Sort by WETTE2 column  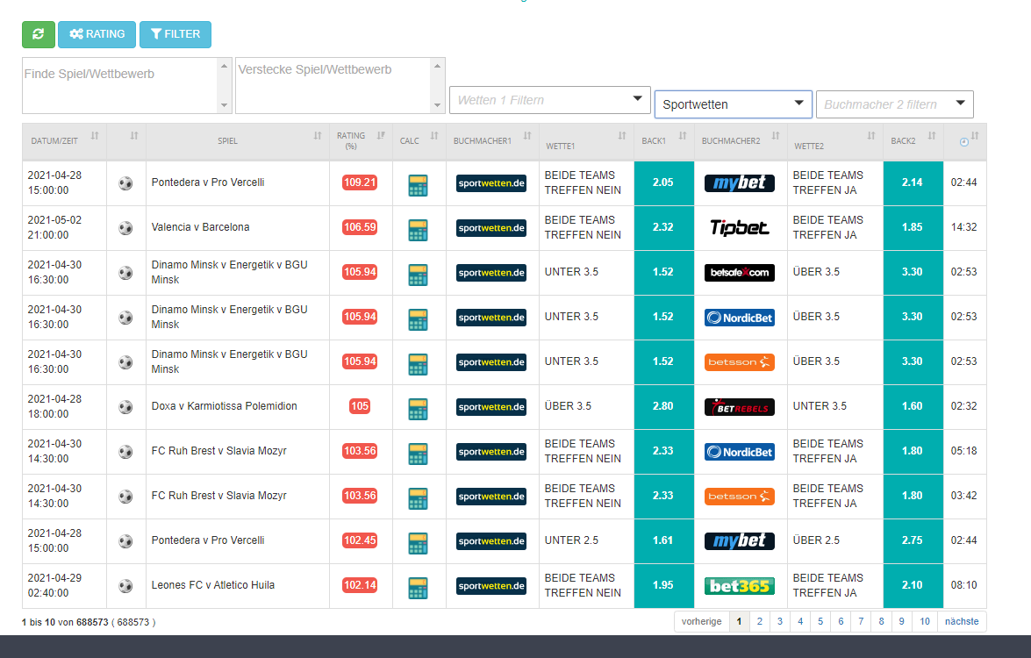(x=835, y=141)
